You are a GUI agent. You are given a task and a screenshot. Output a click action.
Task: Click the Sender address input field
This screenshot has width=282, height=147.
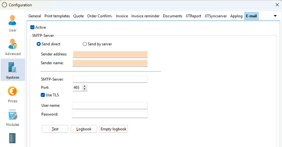110,54
